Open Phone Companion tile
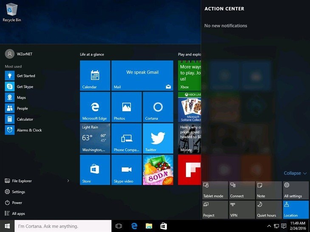Viewport: 310px width, 232px height. [127, 138]
